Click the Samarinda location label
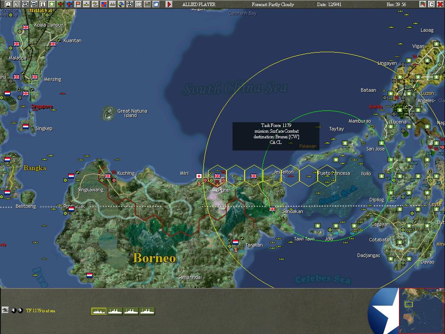The image size is (445, 334). (x=189, y=277)
